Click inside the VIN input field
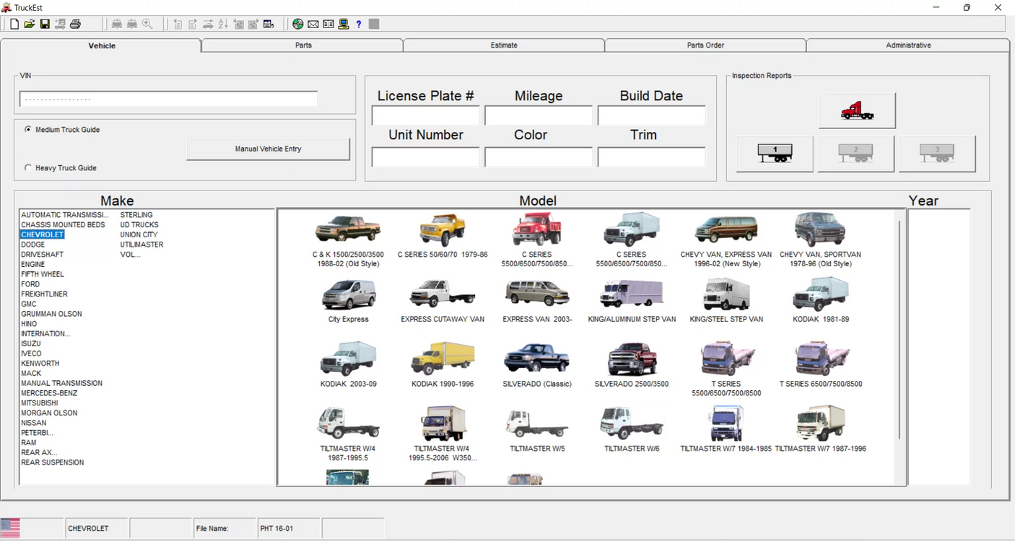1015x541 pixels. 167,98
